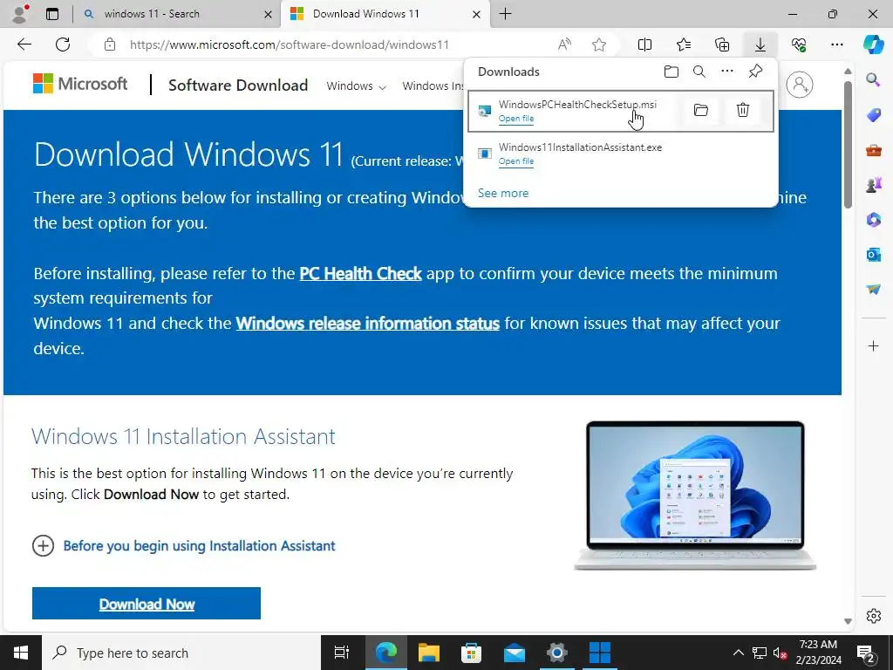Open more options in Downloads panel
Image resolution: width=893 pixels, height=670 pixels.
(x=727, y=72)
